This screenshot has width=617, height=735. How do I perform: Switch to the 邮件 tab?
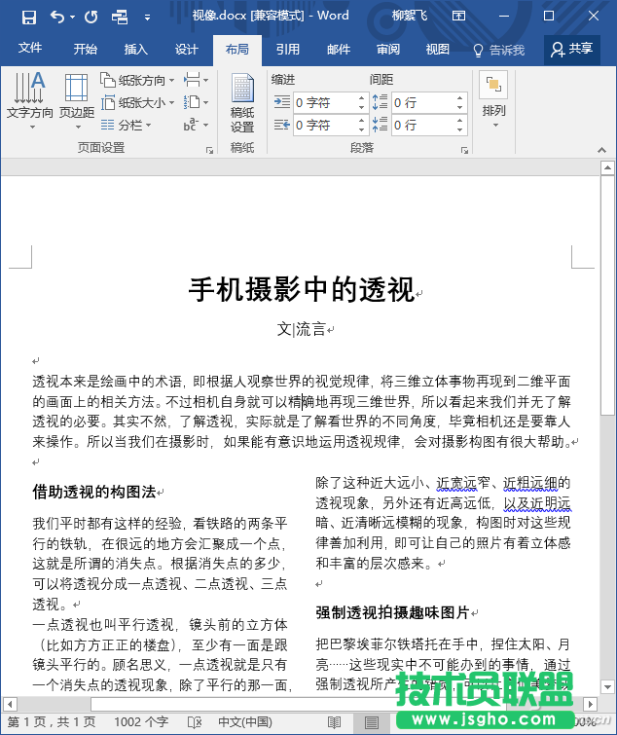pos(339,50)
